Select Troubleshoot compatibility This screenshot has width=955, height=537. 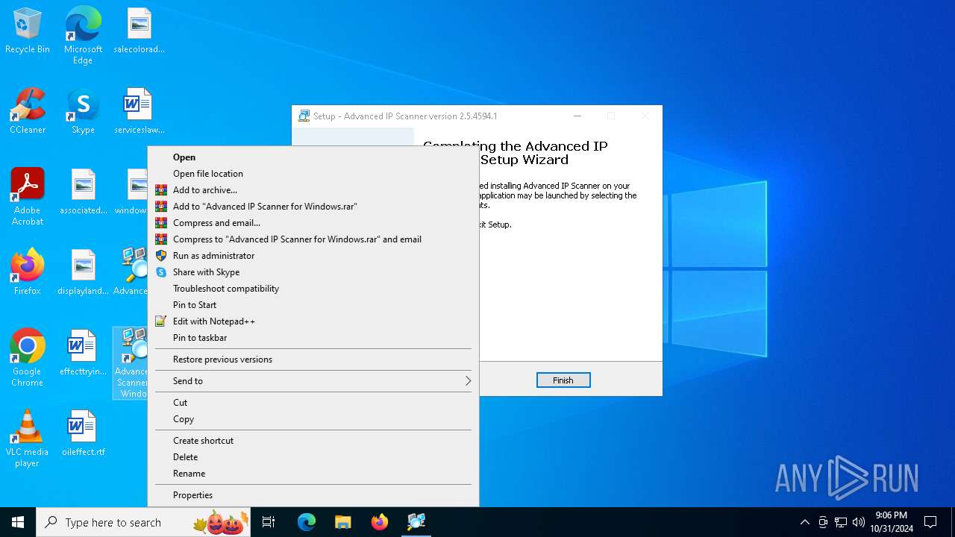313,289
